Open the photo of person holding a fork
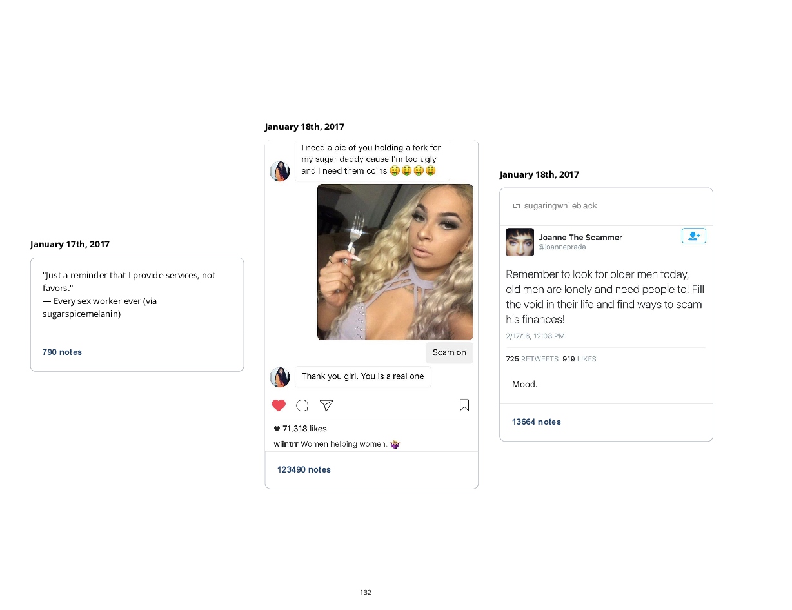Screen dimensions: 792x610 (x=395, y=262)
